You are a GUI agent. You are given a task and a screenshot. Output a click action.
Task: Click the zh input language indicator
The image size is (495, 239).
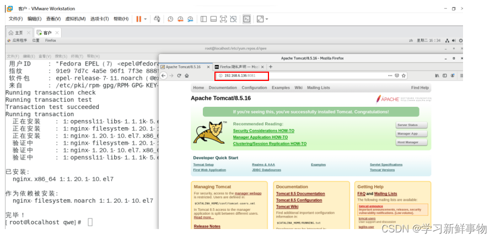411,40
